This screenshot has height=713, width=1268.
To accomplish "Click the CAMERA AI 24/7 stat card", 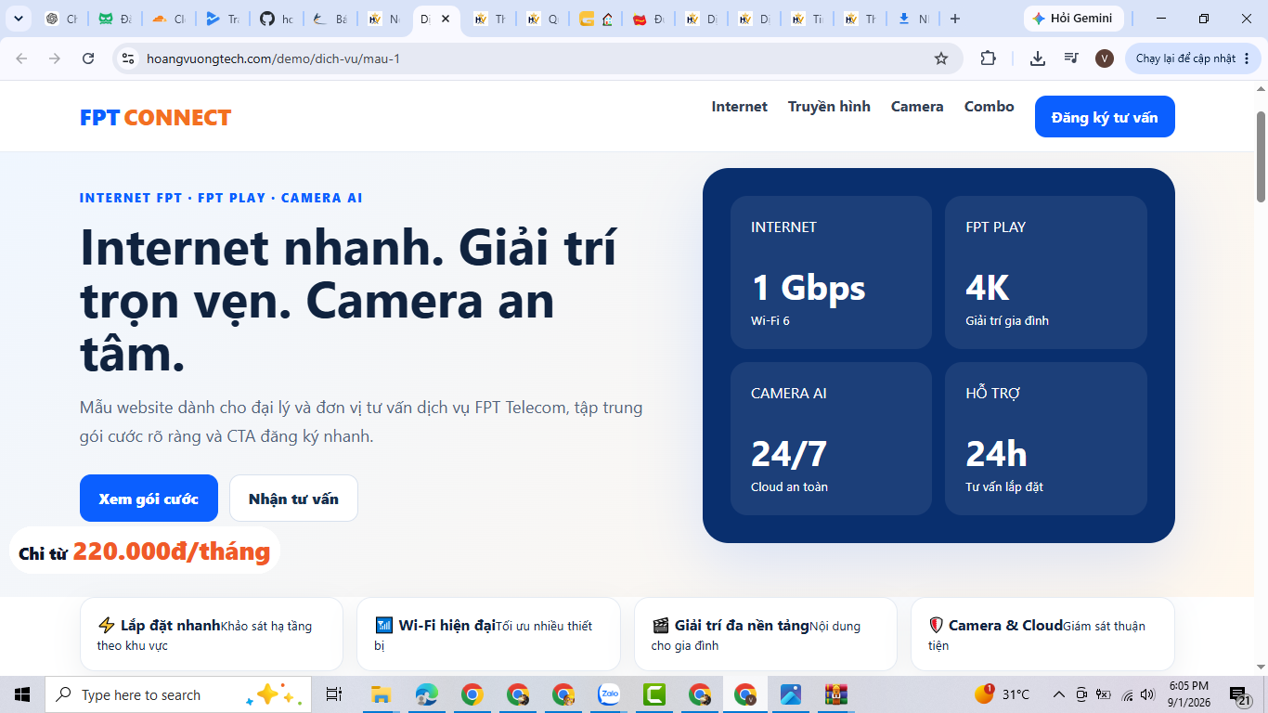I will coord(831,438).
